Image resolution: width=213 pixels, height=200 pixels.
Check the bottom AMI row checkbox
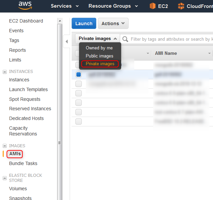(x=78, y=121)
